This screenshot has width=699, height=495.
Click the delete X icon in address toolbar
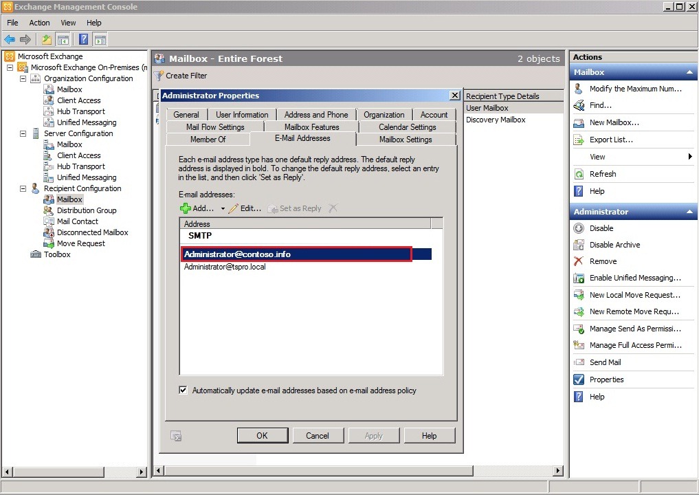point(333,208)
